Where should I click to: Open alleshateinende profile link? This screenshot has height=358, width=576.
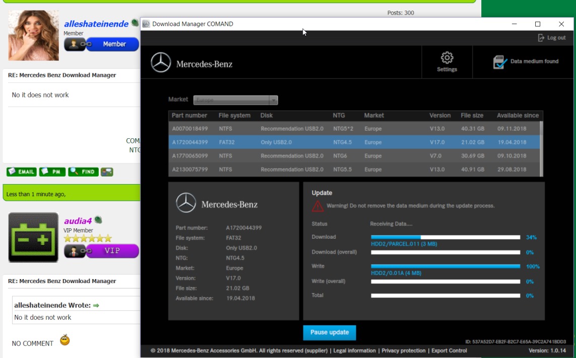point(96,24)
